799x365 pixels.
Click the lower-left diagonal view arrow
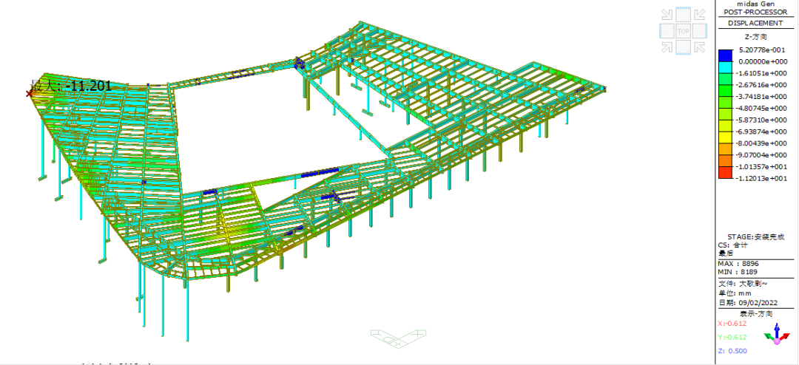click(667, 47)
